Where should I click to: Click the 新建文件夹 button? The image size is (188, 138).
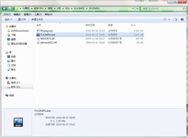[x=37, y=19]
